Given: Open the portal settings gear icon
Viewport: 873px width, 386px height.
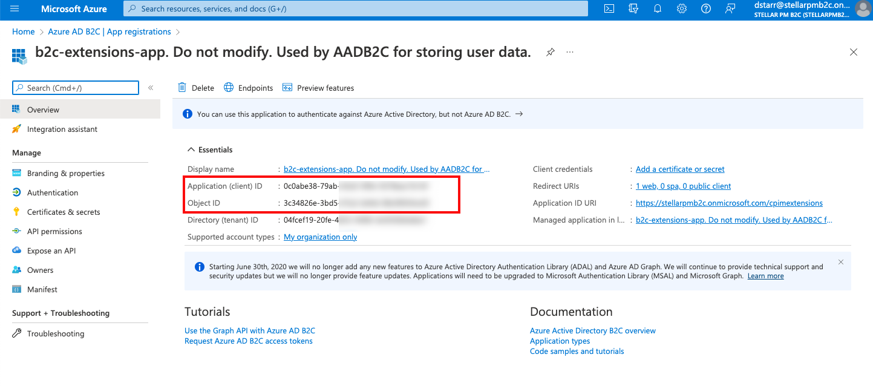Looking at the screenshot, I should (682, 8).
